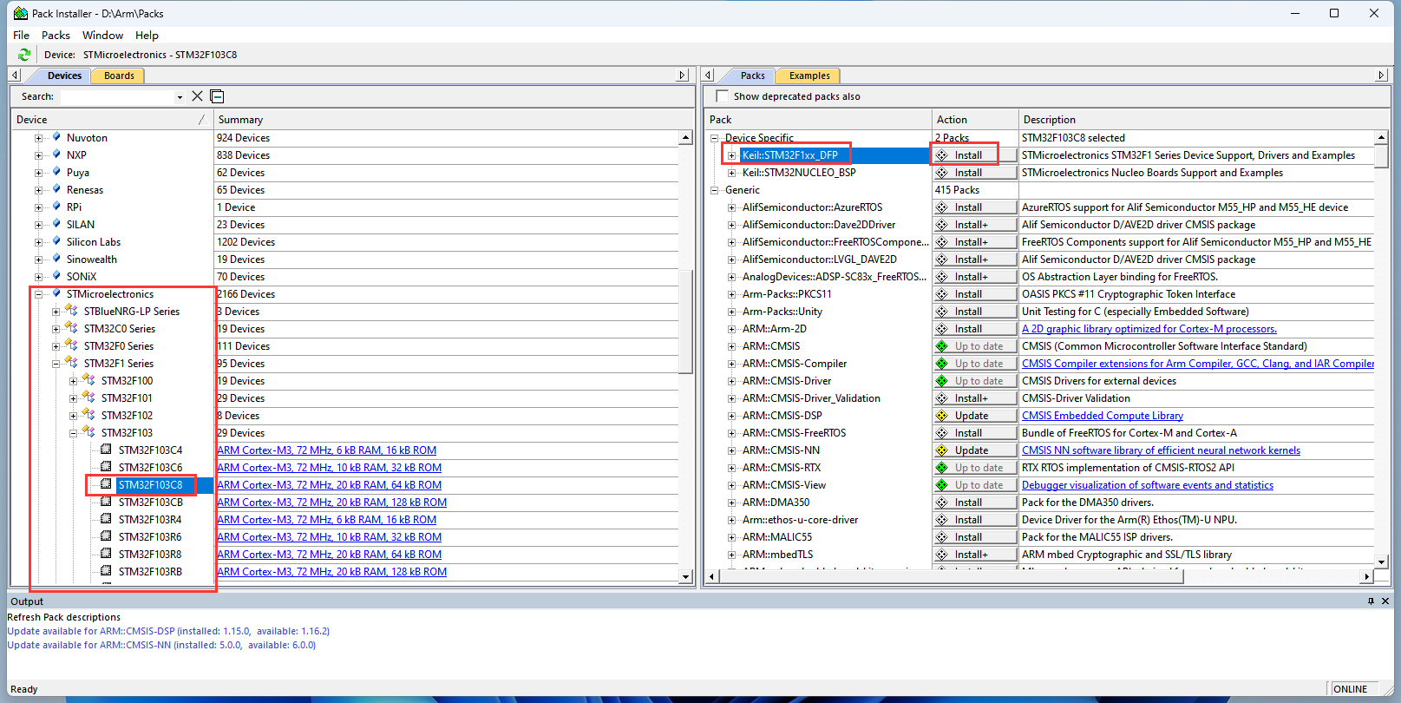Update the ARM::CMSIS-NN pack
Screen dimensions: 1401x703
pos(974,450)
